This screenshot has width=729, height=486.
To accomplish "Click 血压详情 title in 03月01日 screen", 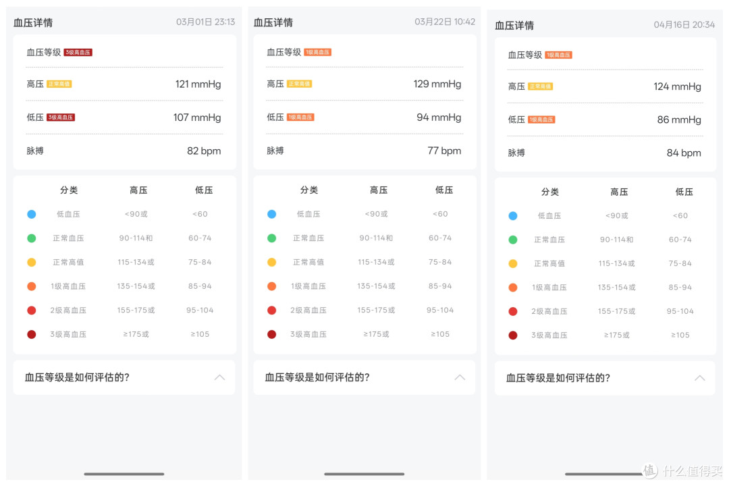I will point(33,22).
